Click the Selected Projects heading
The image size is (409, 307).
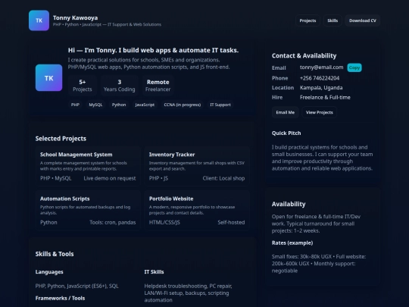pos(61,139)
